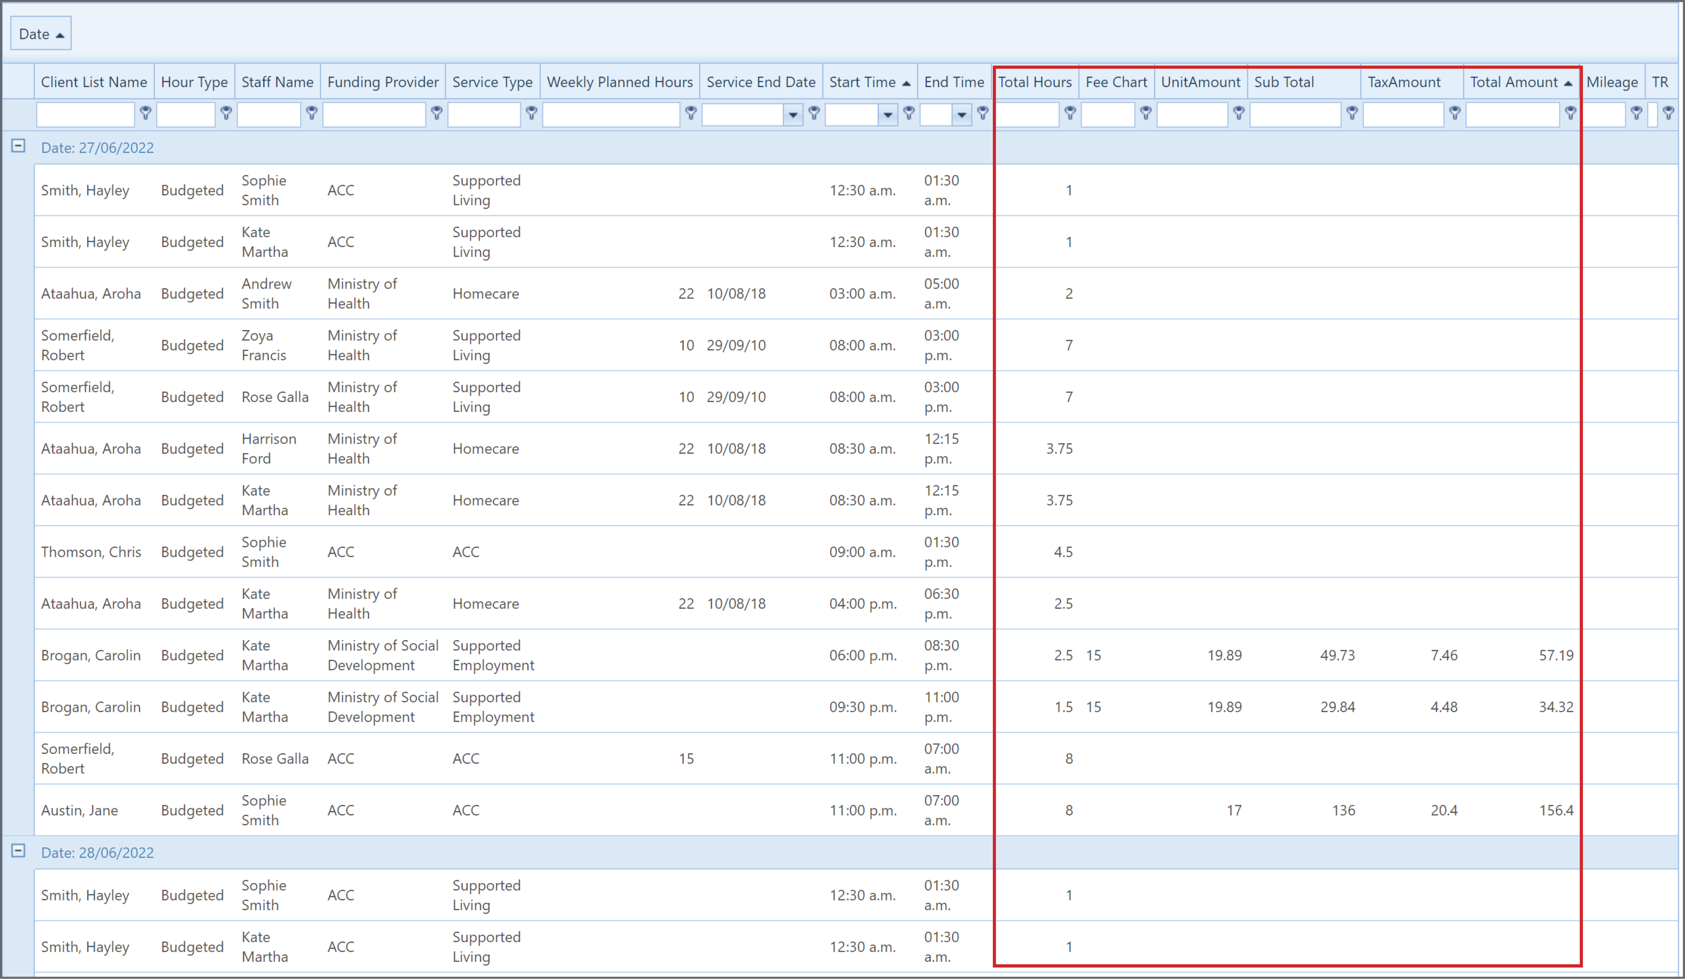Click filter icon for Funding Provider column
Viewport: 1685px width, 979px height.
click(x=436, y=113)
